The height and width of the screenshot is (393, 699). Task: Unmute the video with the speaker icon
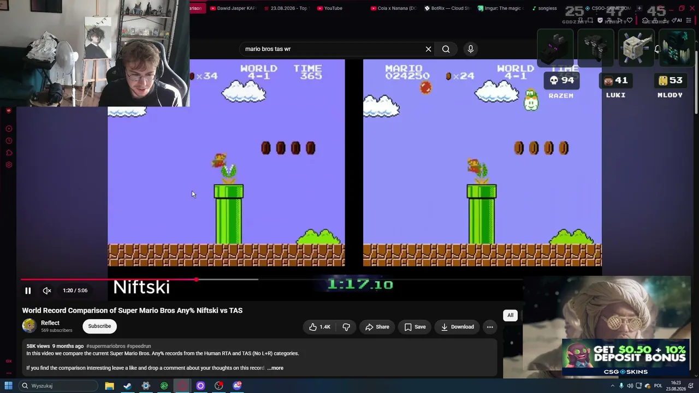click(47, 291)
